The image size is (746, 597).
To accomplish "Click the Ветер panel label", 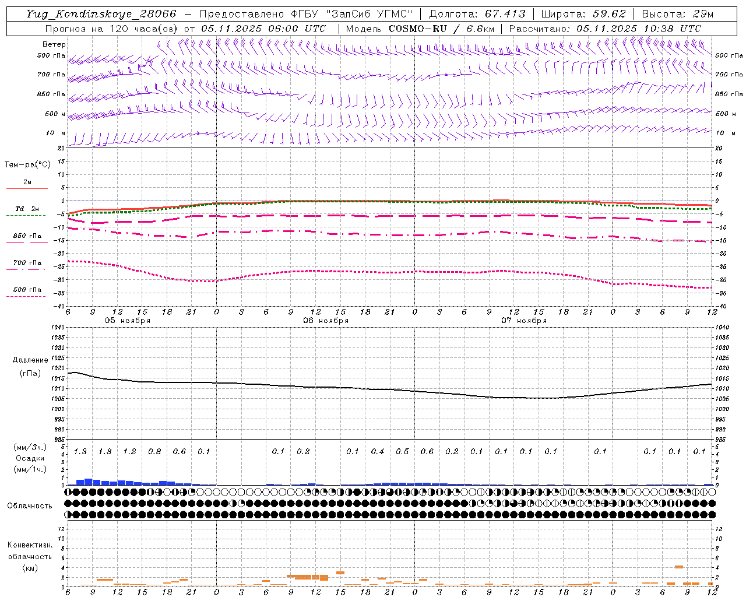I will (54, 44).
